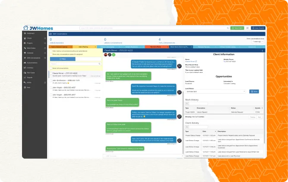Open Dashboard from the sidebar
The image size is (288, 182).
[x=31, y=33]
